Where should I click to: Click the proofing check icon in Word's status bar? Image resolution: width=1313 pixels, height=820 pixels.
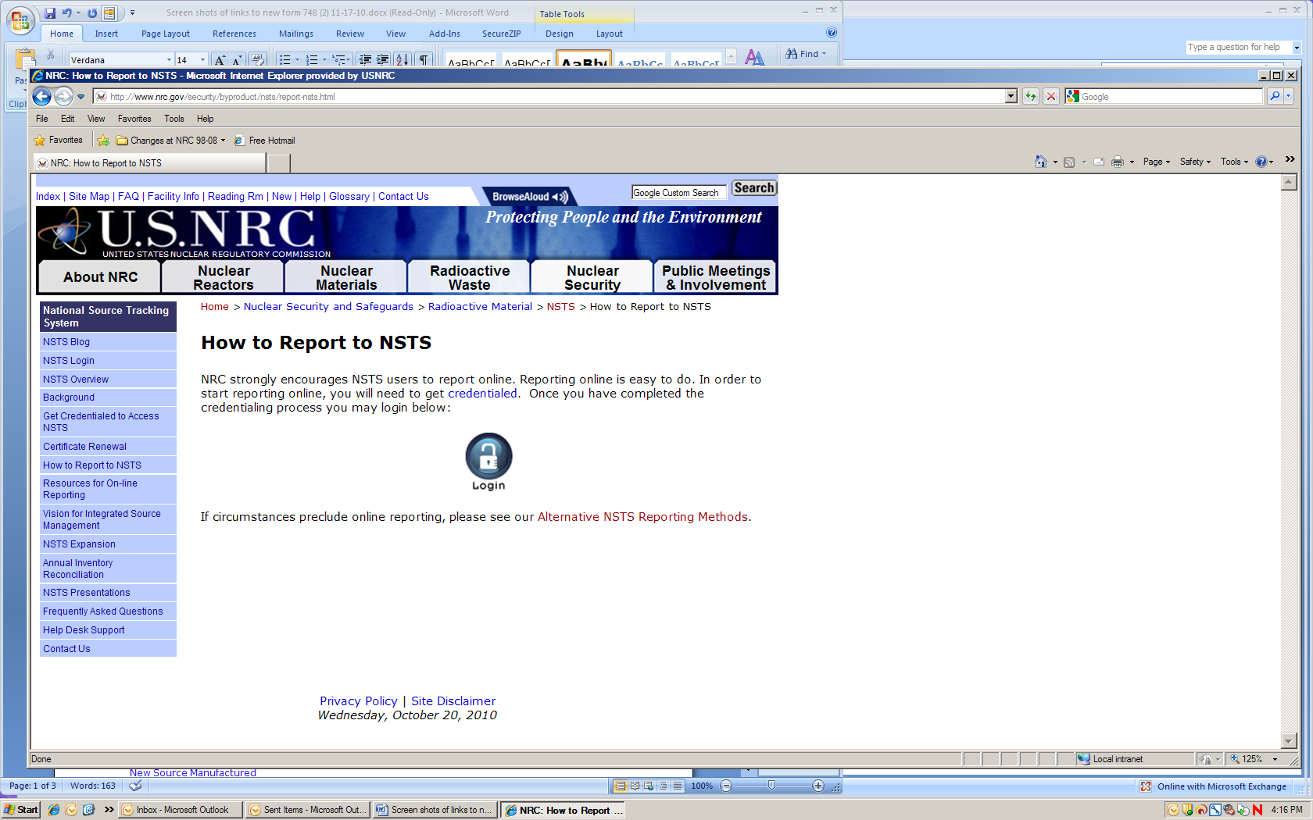tap(135, 786)
